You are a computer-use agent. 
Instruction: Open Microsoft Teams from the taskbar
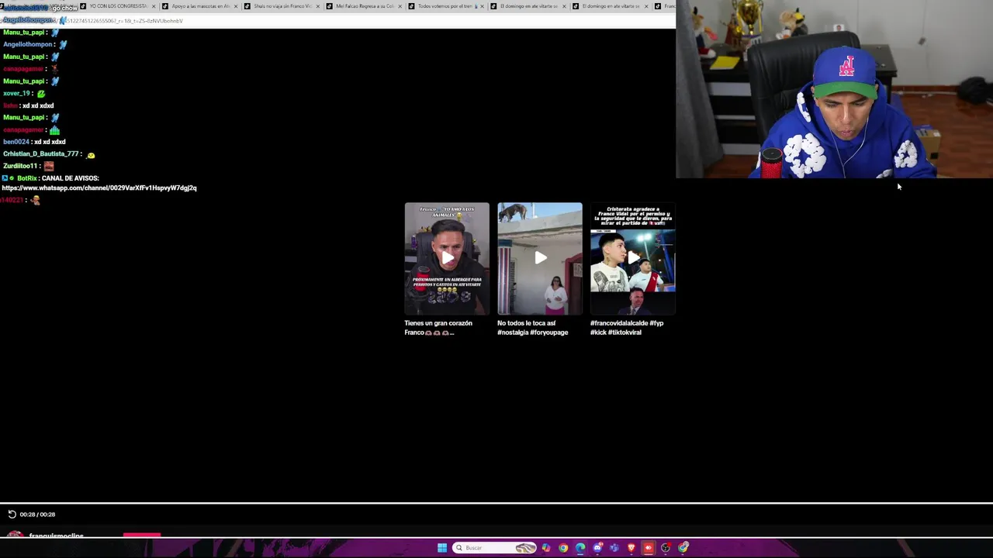614,548
